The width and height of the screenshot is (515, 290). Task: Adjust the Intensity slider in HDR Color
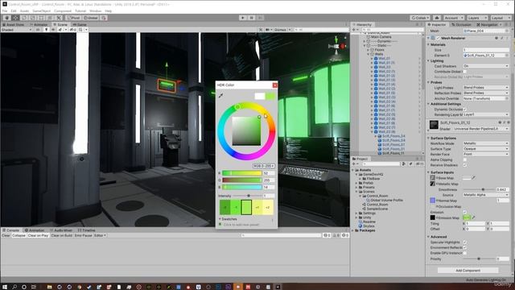248,196
